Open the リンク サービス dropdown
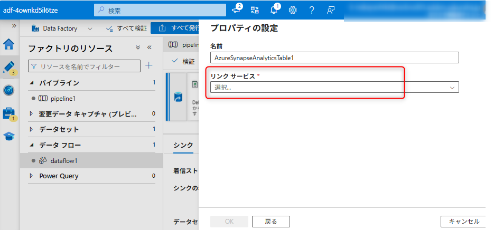 pos(334,87)
